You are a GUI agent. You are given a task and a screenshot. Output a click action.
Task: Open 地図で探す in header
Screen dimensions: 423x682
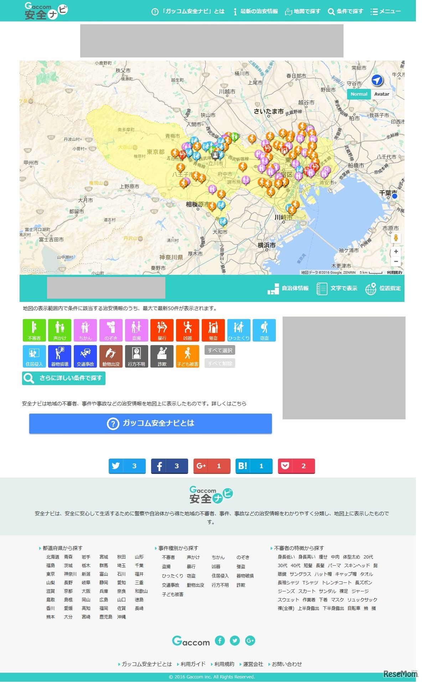[303, 11]
